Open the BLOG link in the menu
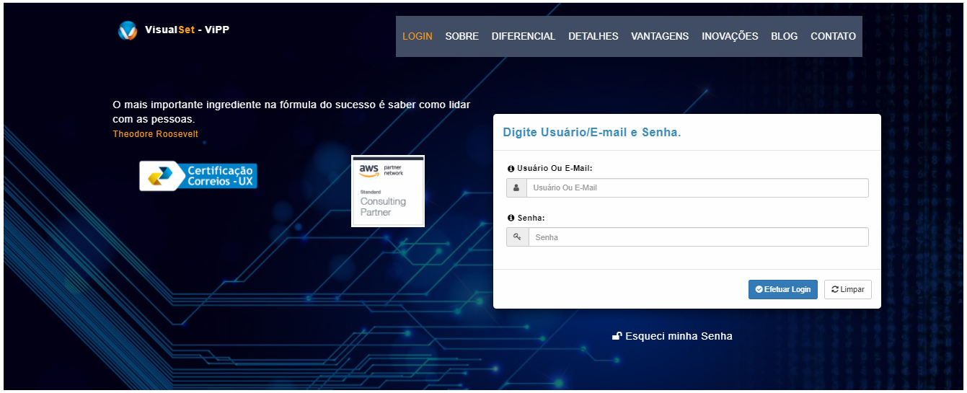Screen dimensions: 967x393 [x=785, y=36]
